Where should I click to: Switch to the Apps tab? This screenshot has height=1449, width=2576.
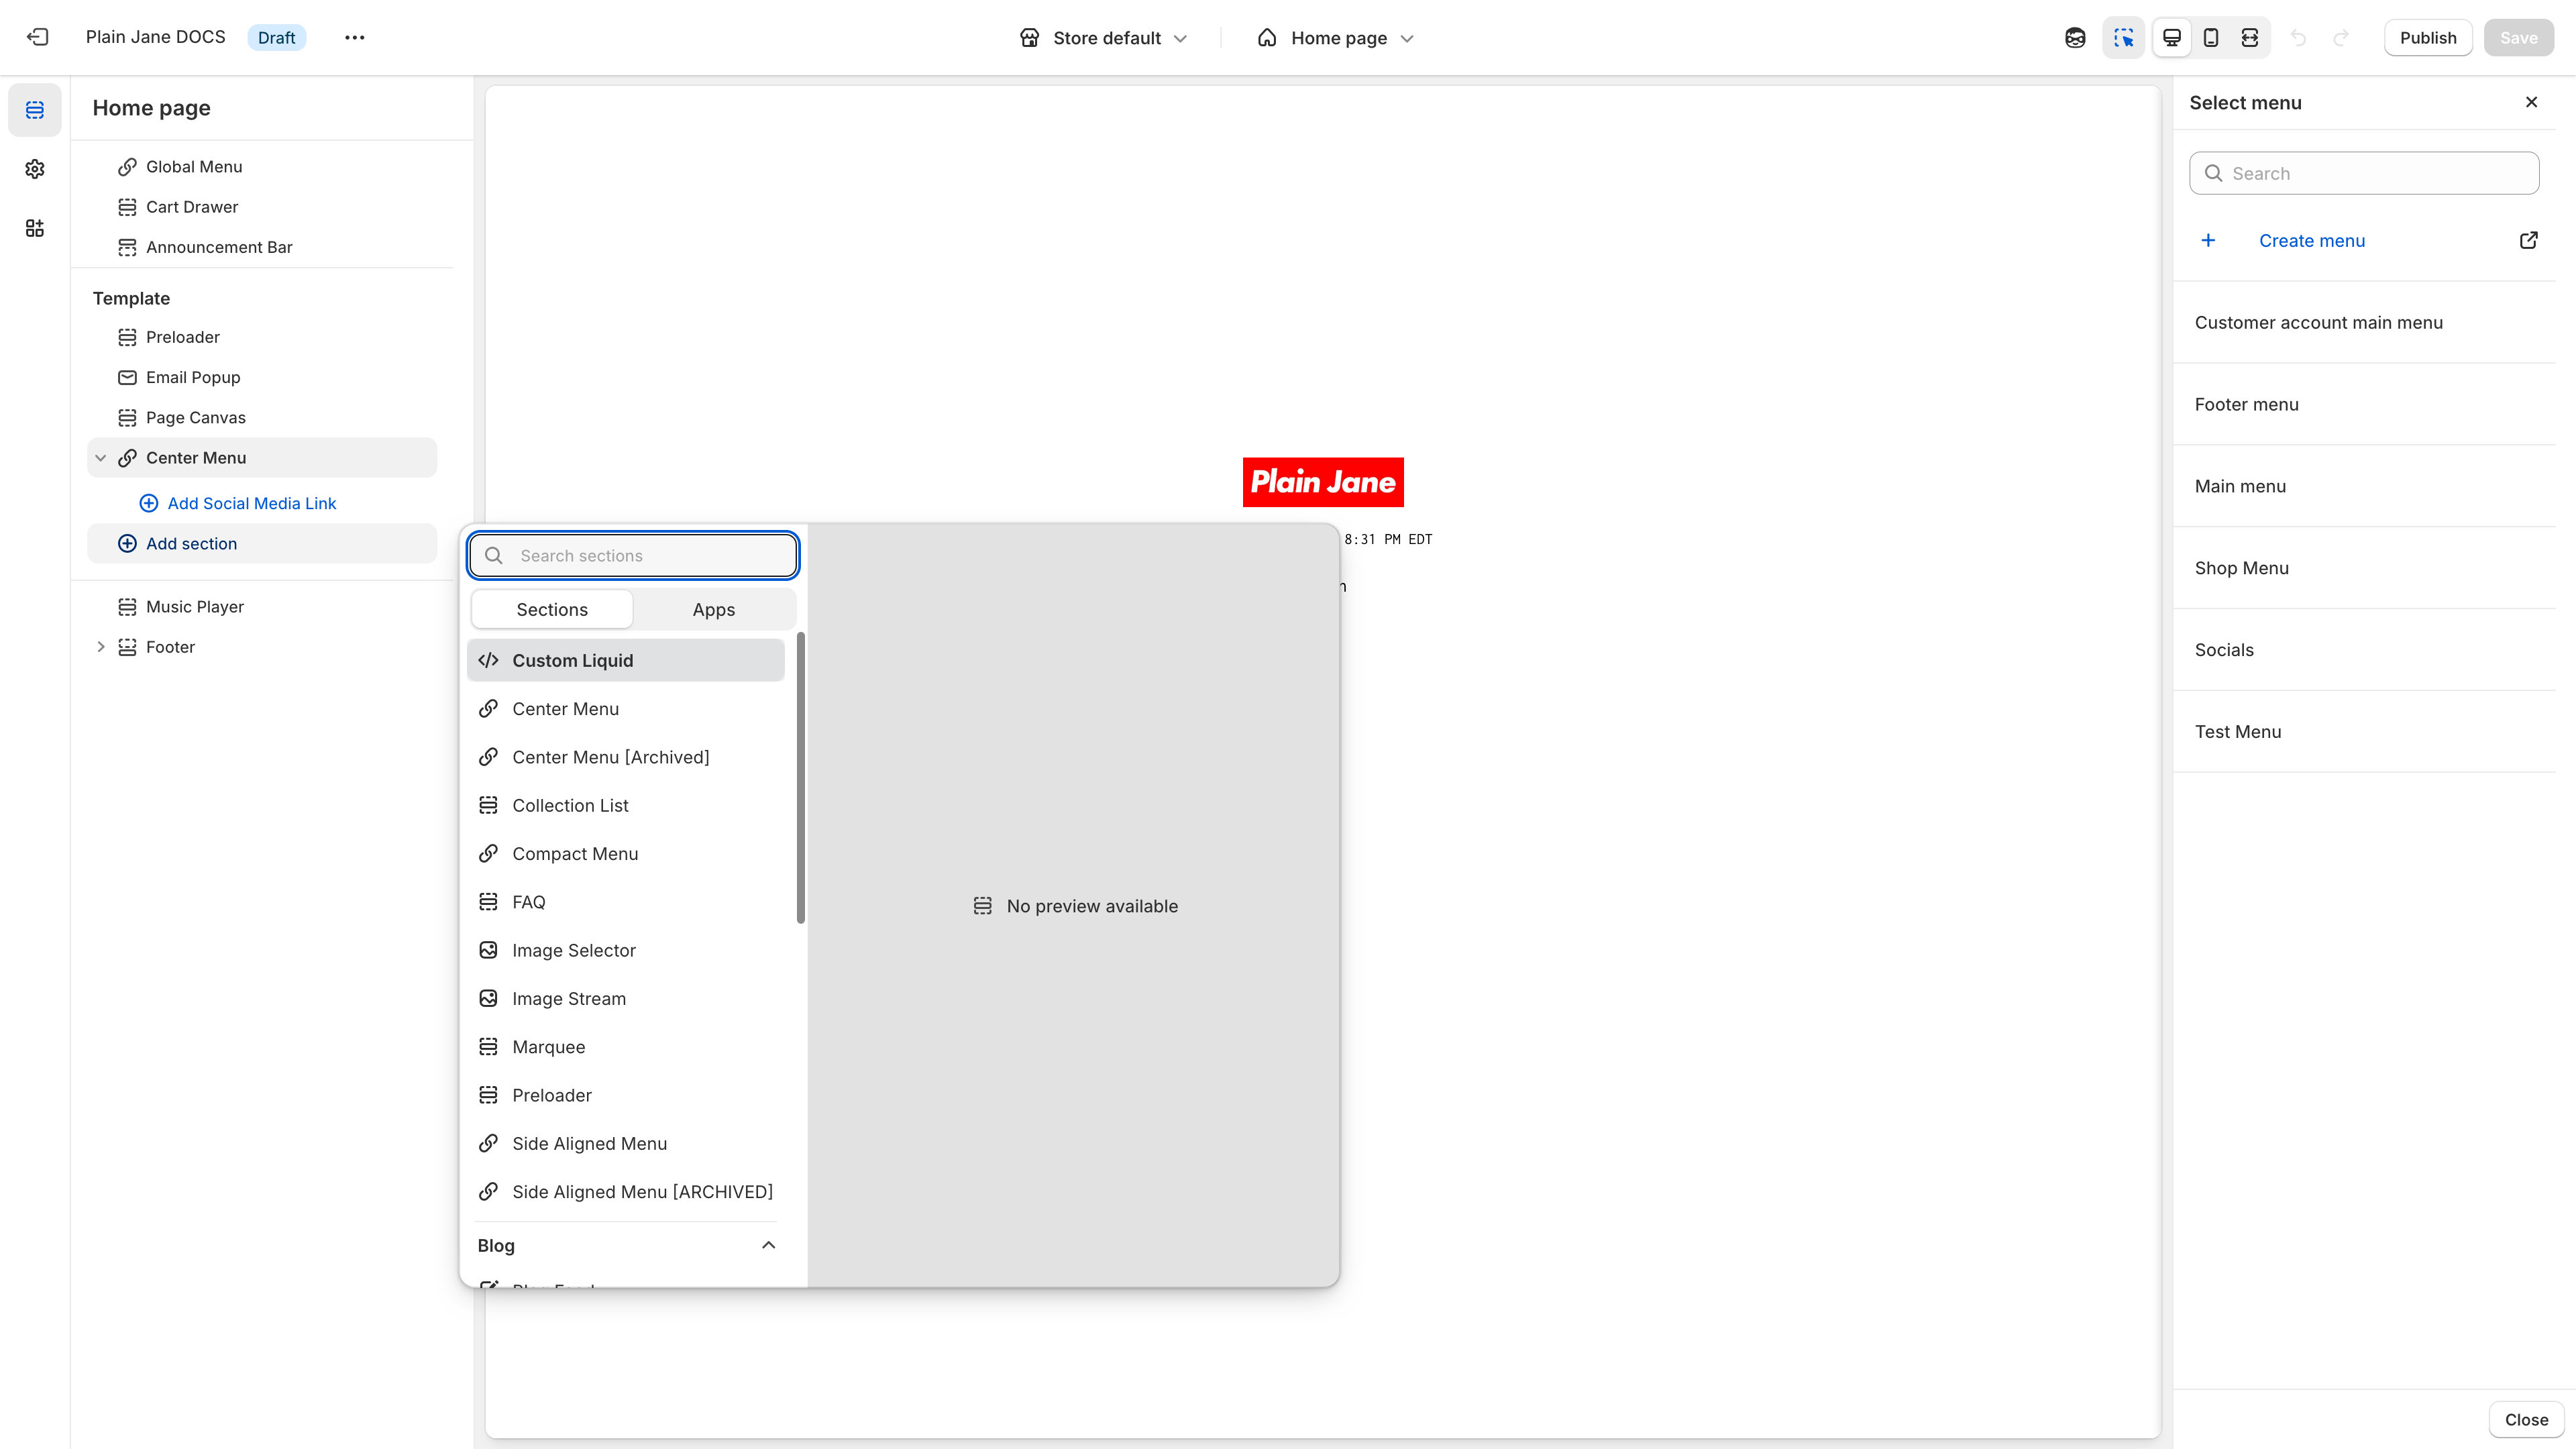tap(713, 609)
